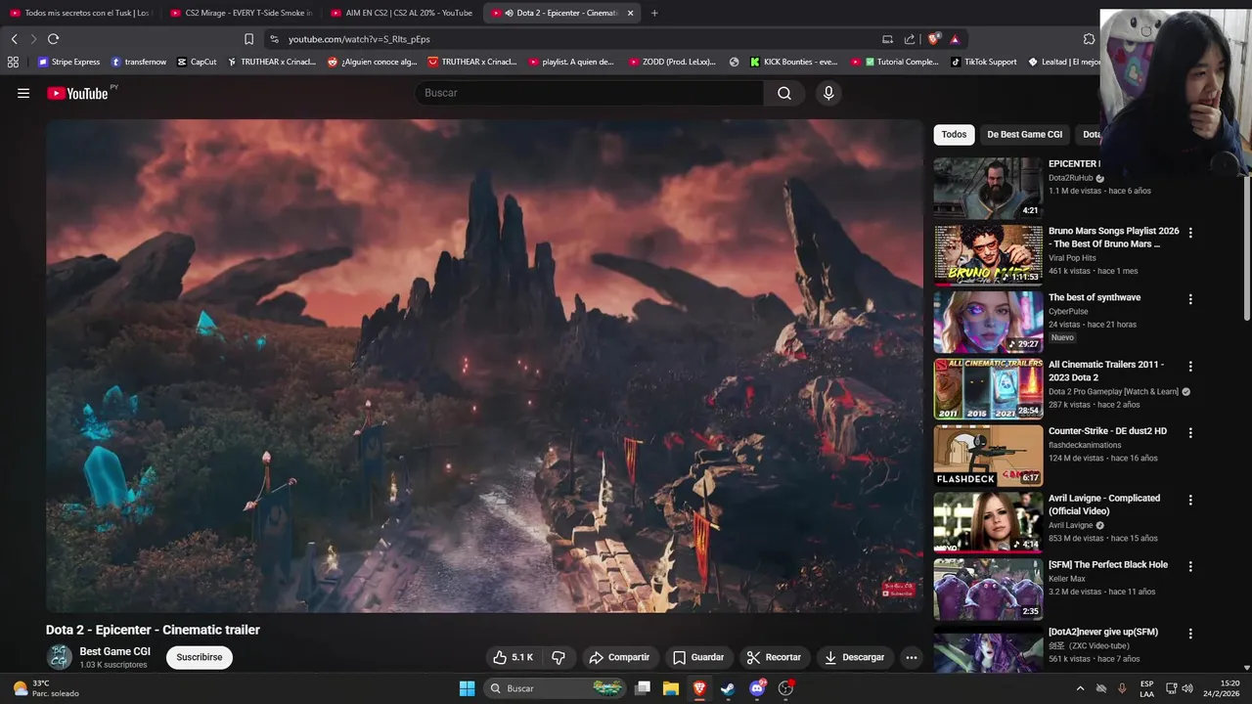Open Task View in the taskbar

click(x=643, y=688)
